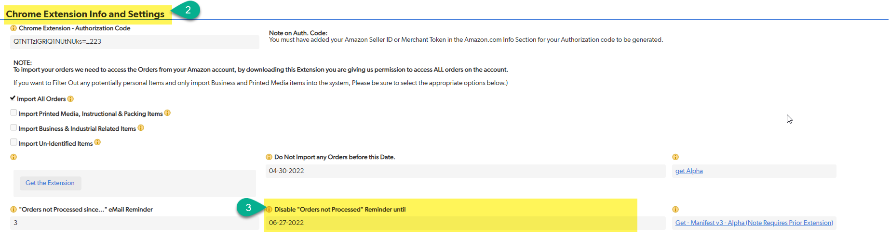
Task: Tick the Import Un-Identified Items checkbox
Action: coord(13,142)
